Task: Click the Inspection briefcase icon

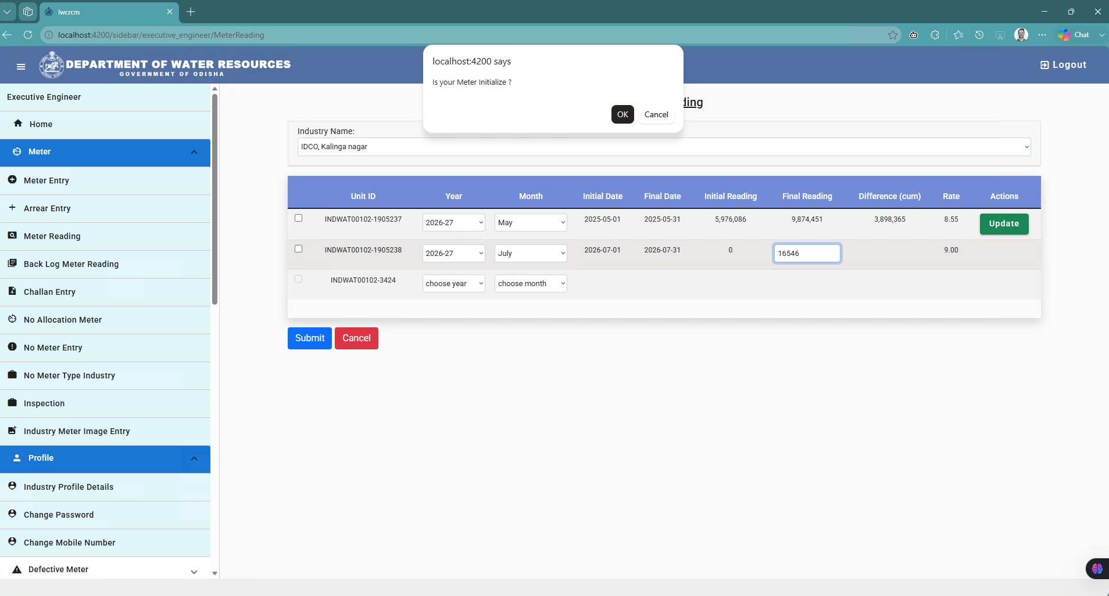Action: tap(12, 402)
